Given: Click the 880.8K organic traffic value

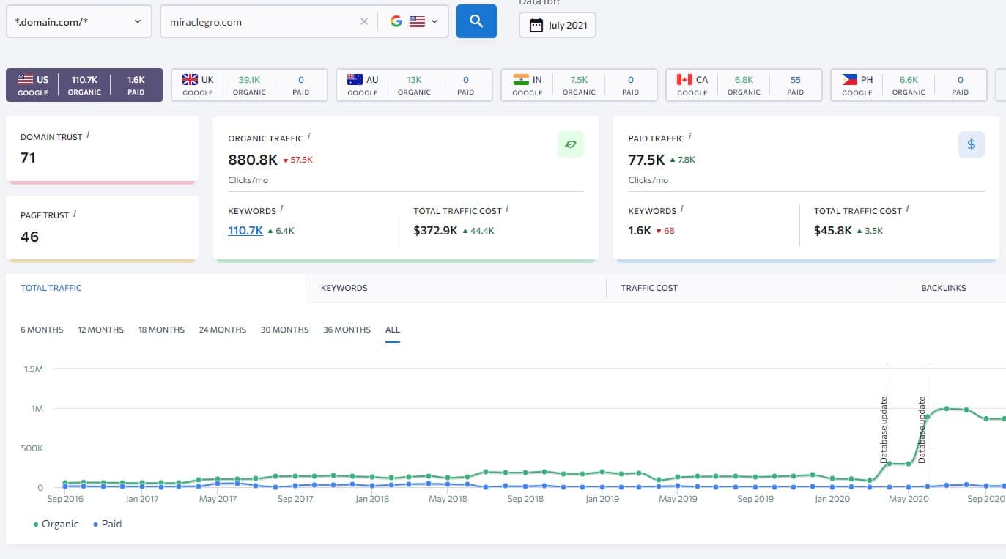Looking at the screenshot, I should click(x=253, y=159).
